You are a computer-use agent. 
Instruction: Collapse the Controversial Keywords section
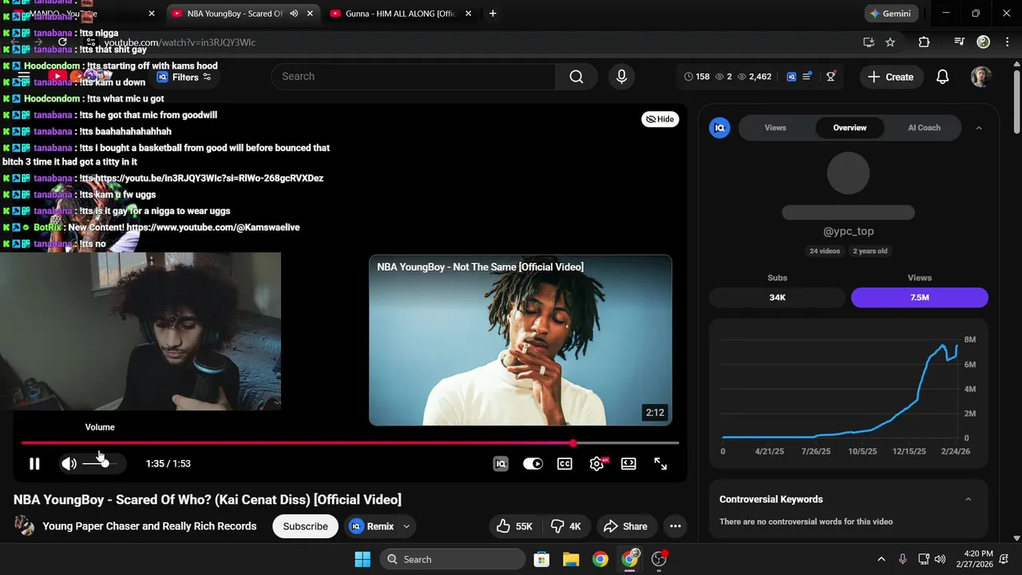point(969,499)
